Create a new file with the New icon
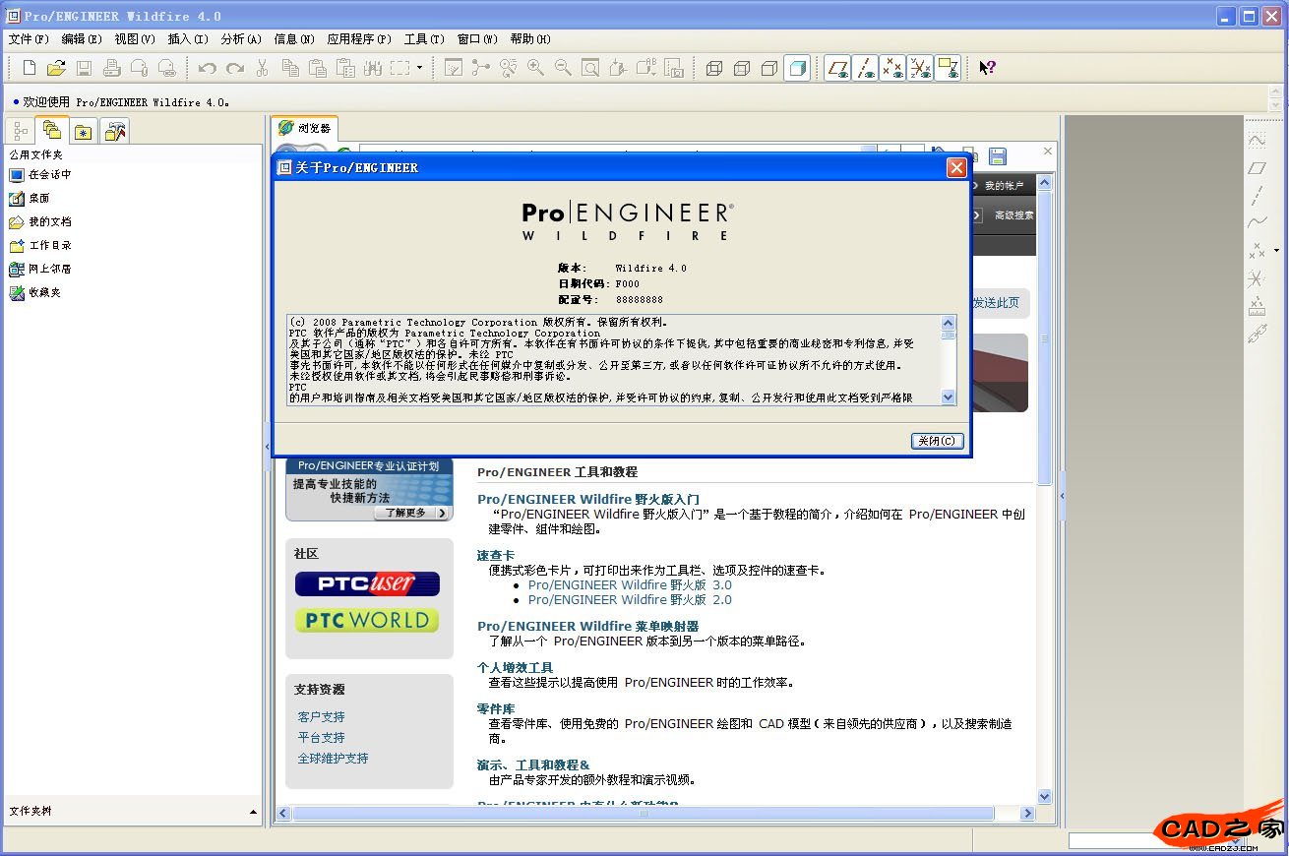1289x856 pixels. [30, 68]
